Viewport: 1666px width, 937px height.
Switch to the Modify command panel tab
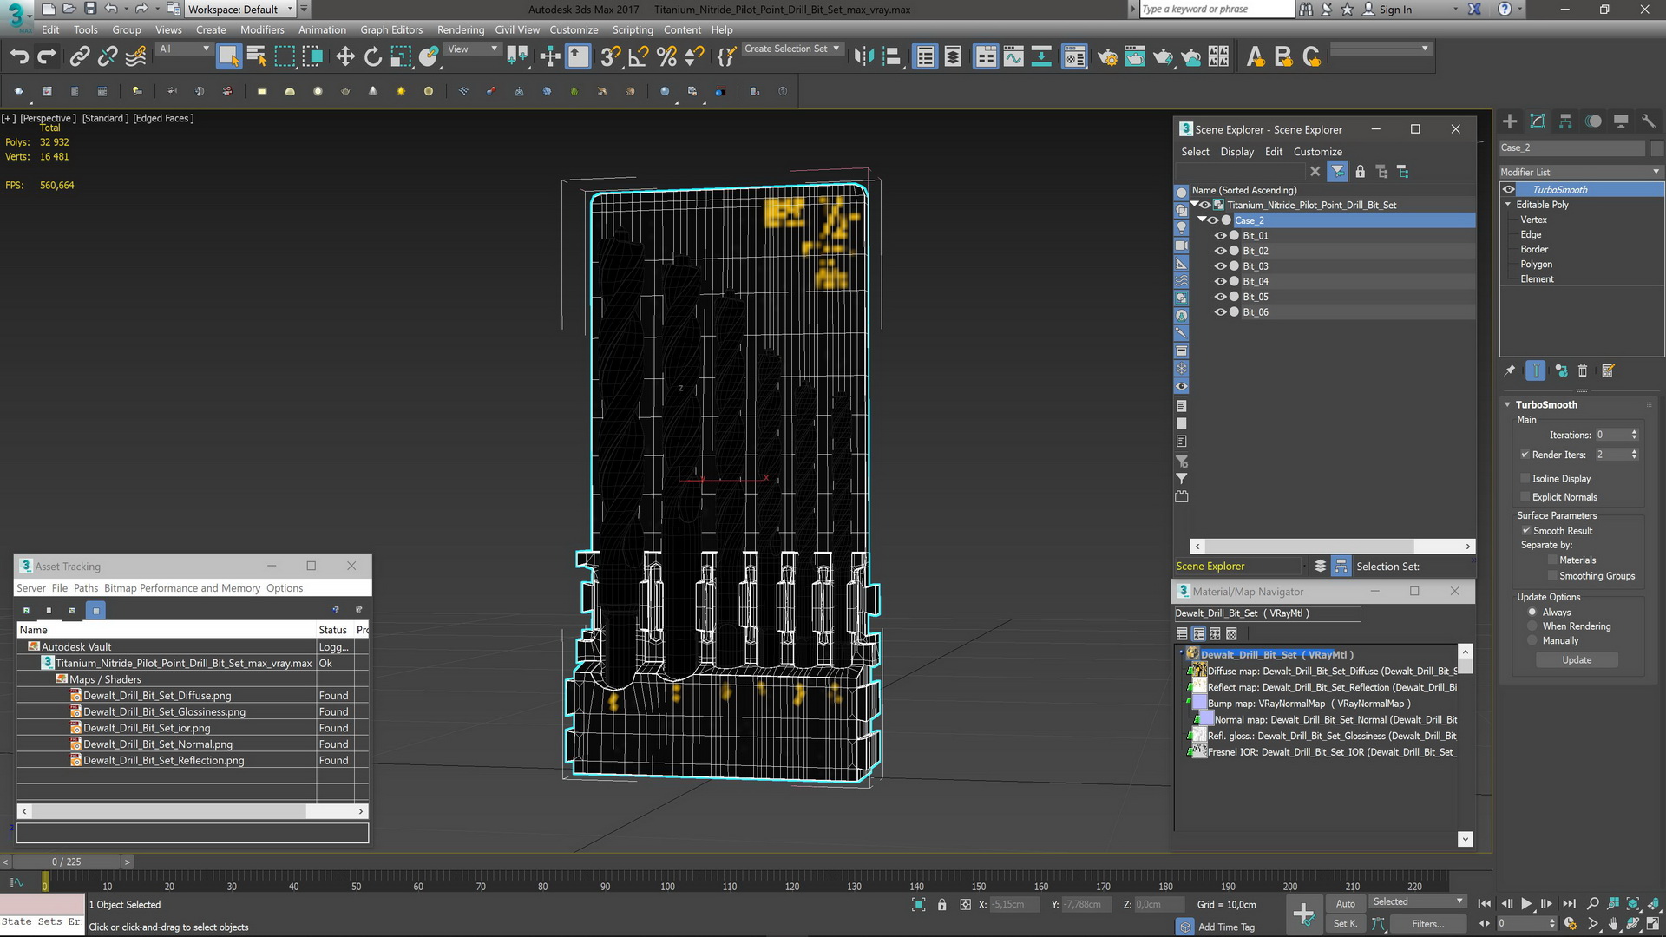(x=1538, y=121)
